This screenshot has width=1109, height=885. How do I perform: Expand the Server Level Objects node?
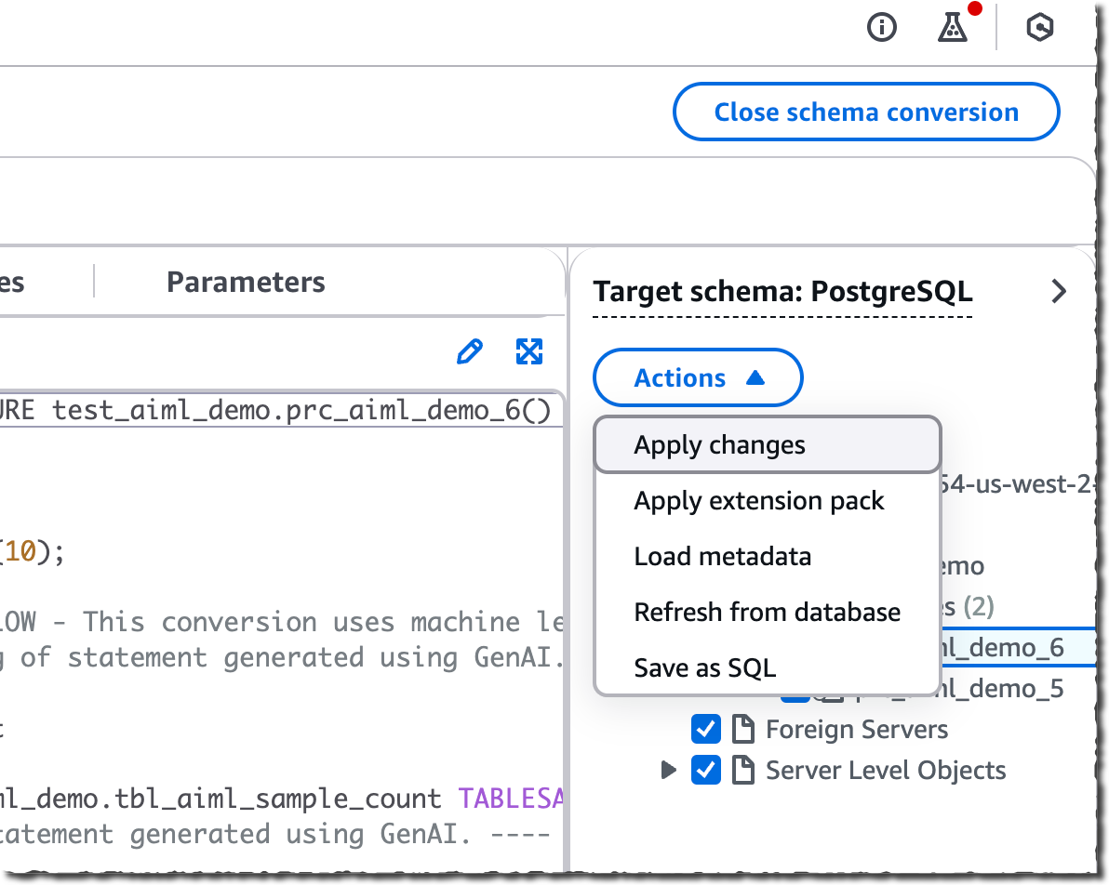[x=668, y=771]
